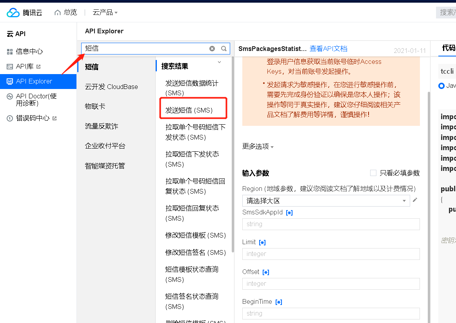Open the 总览 menu item

[71, 12]
